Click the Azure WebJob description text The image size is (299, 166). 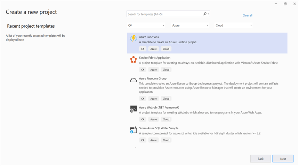pos(200,112)
